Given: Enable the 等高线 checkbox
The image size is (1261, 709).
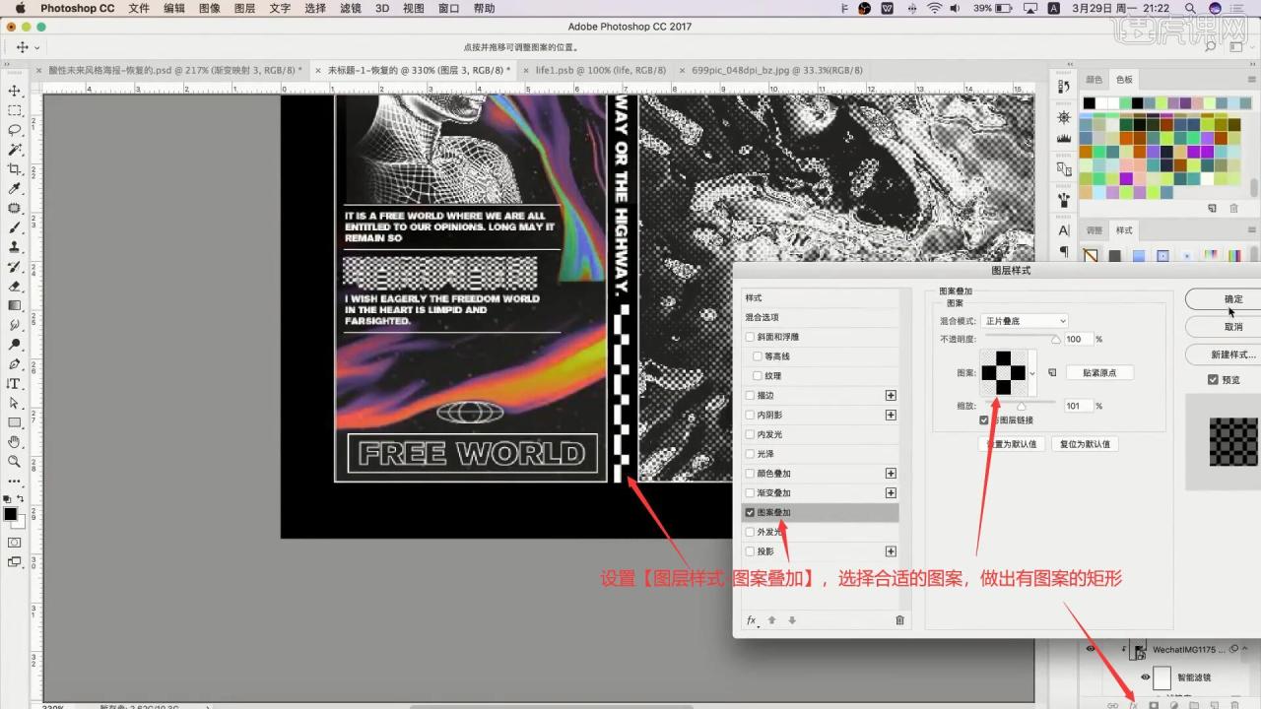Looking at the screenshot, I should (758, 356).
